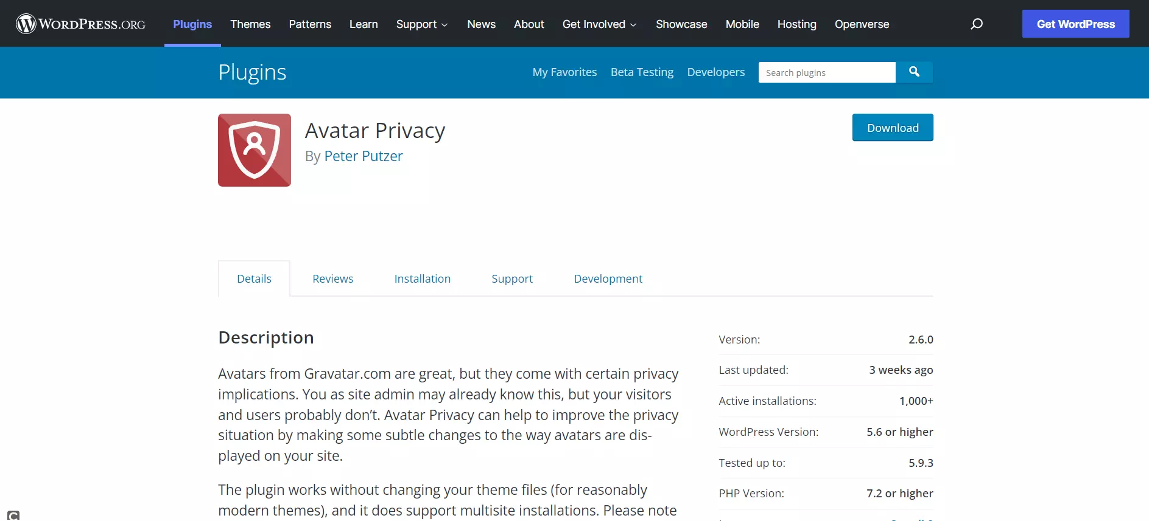Select the Development tab

coord(608,278)
